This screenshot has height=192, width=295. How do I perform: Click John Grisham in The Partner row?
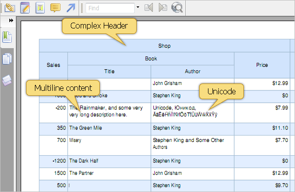click(x=167, y=173)
